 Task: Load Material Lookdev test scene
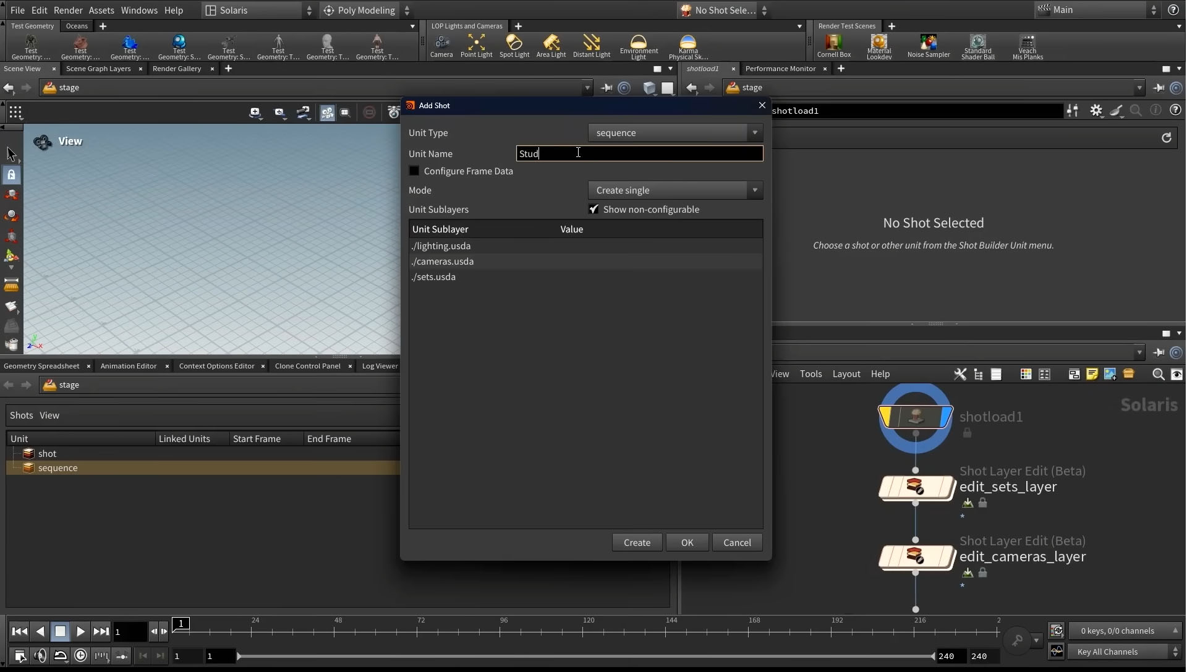[879, 46]
